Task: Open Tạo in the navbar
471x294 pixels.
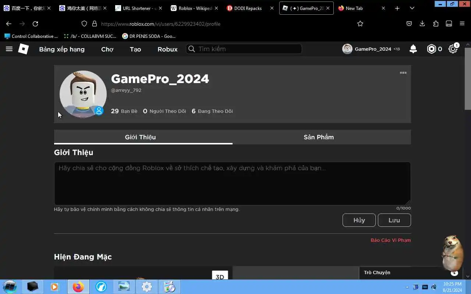Action: [x=135, y=49]
